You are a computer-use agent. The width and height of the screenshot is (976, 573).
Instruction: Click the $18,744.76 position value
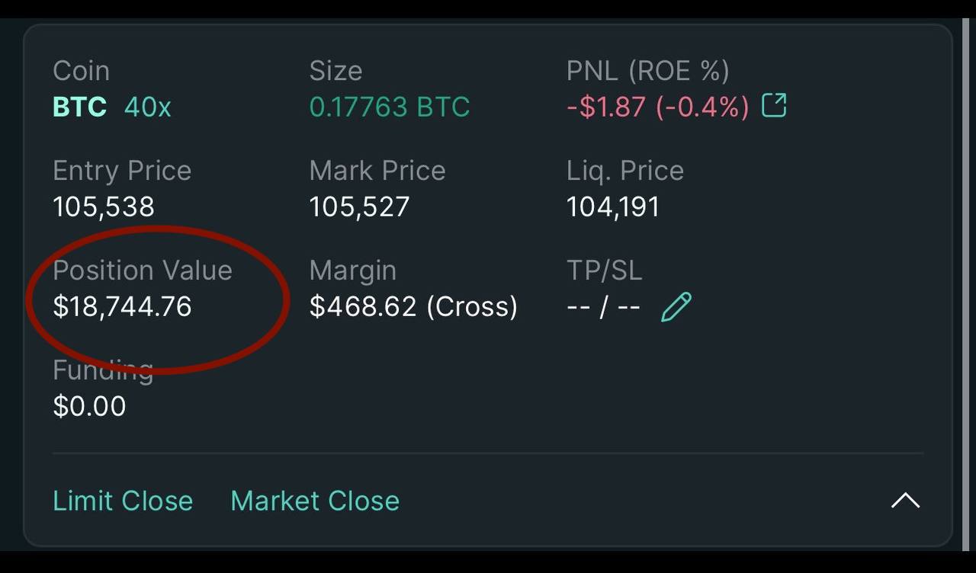pyautogui.click(x=122, y=306)
